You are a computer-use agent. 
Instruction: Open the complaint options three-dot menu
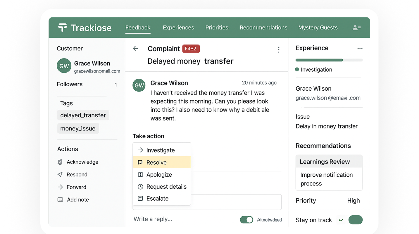tap(279, 49)
